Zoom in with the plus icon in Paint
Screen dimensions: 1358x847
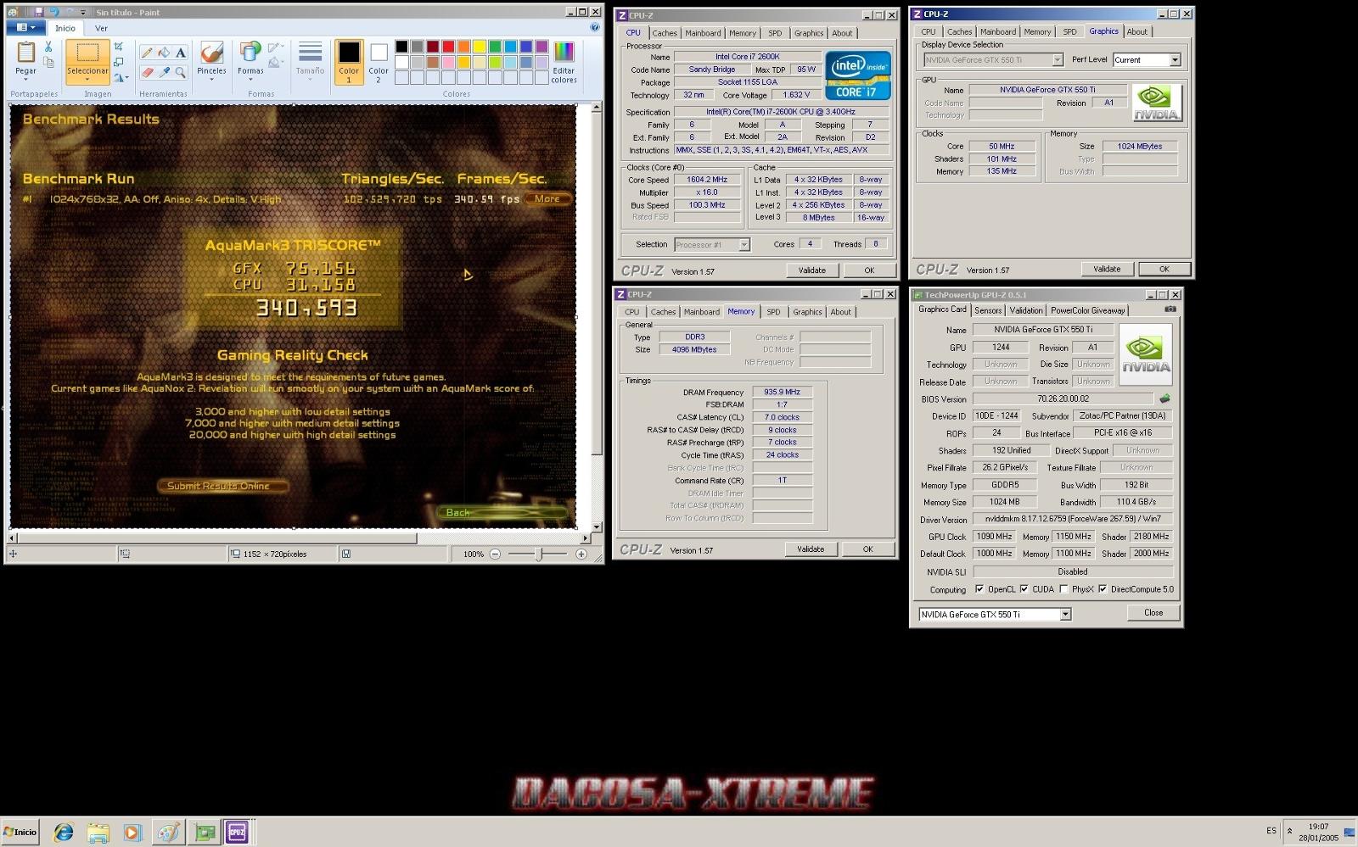(581, 554)
